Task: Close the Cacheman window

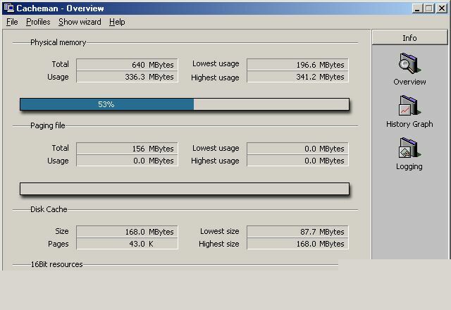Action: click(x=442, y=8)
